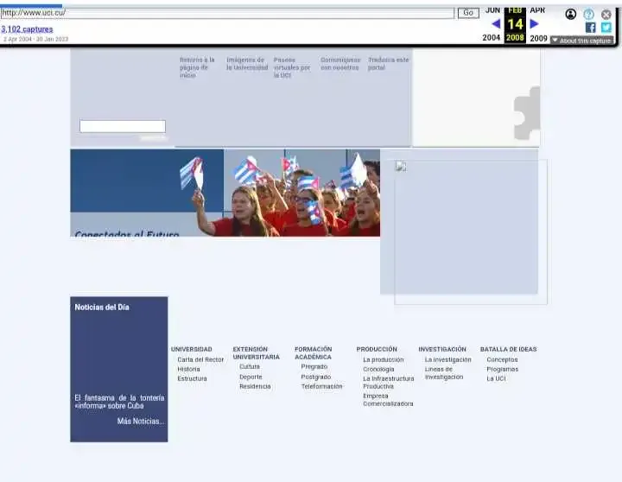Expand the About this capture panel
This screenshot has width=622, height=482.
click(x=581, y=41)
